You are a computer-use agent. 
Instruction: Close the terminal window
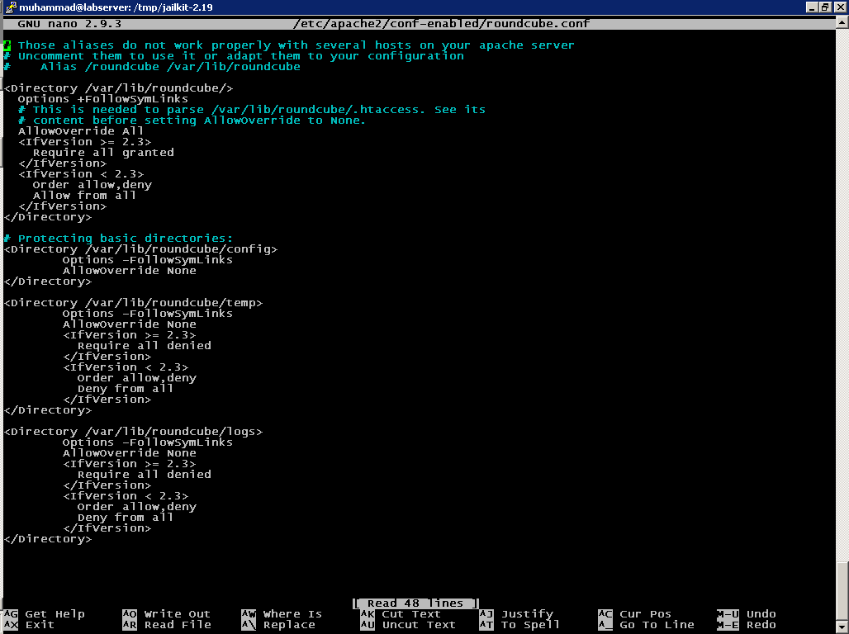839,7
